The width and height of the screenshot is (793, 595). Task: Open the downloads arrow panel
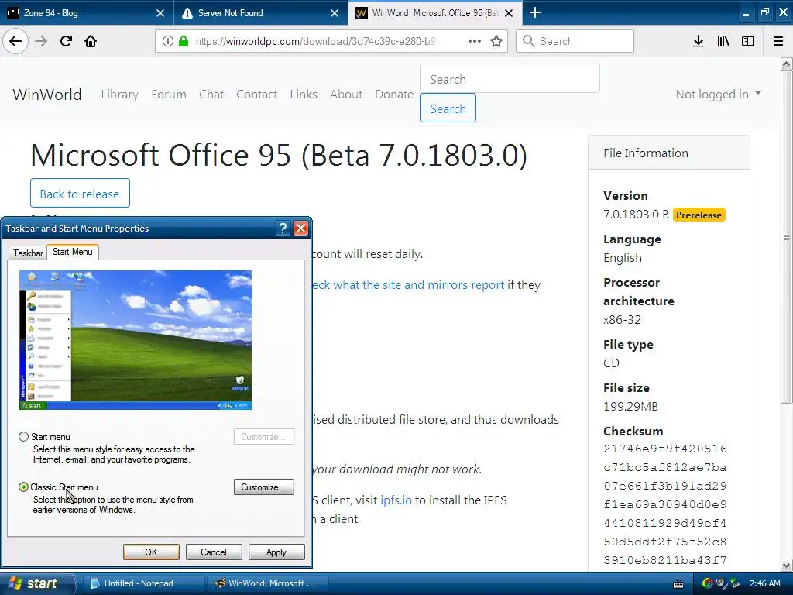coord(699,41)
